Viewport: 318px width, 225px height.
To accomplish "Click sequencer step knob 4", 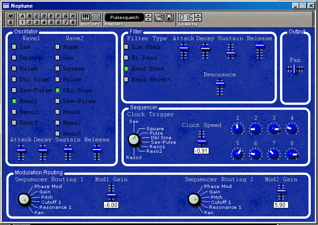I will click(x=292, y=128).
